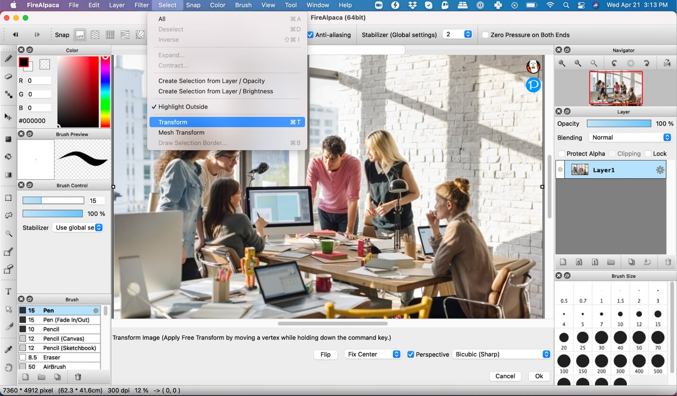677x396 pixels.
Task: Disable the Perspective checkbox
Action: [410, 354]
